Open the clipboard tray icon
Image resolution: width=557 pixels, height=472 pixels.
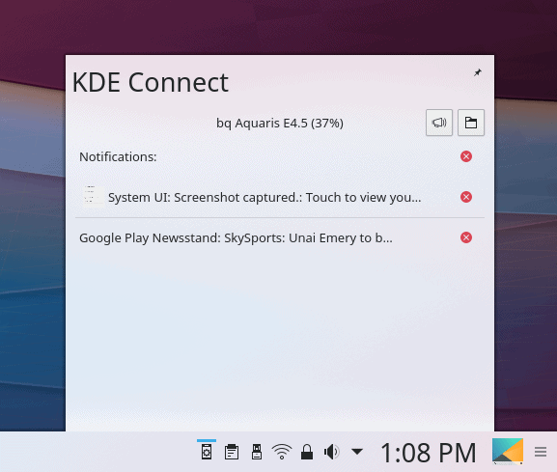pyautogui.click(x=232, y=452)
